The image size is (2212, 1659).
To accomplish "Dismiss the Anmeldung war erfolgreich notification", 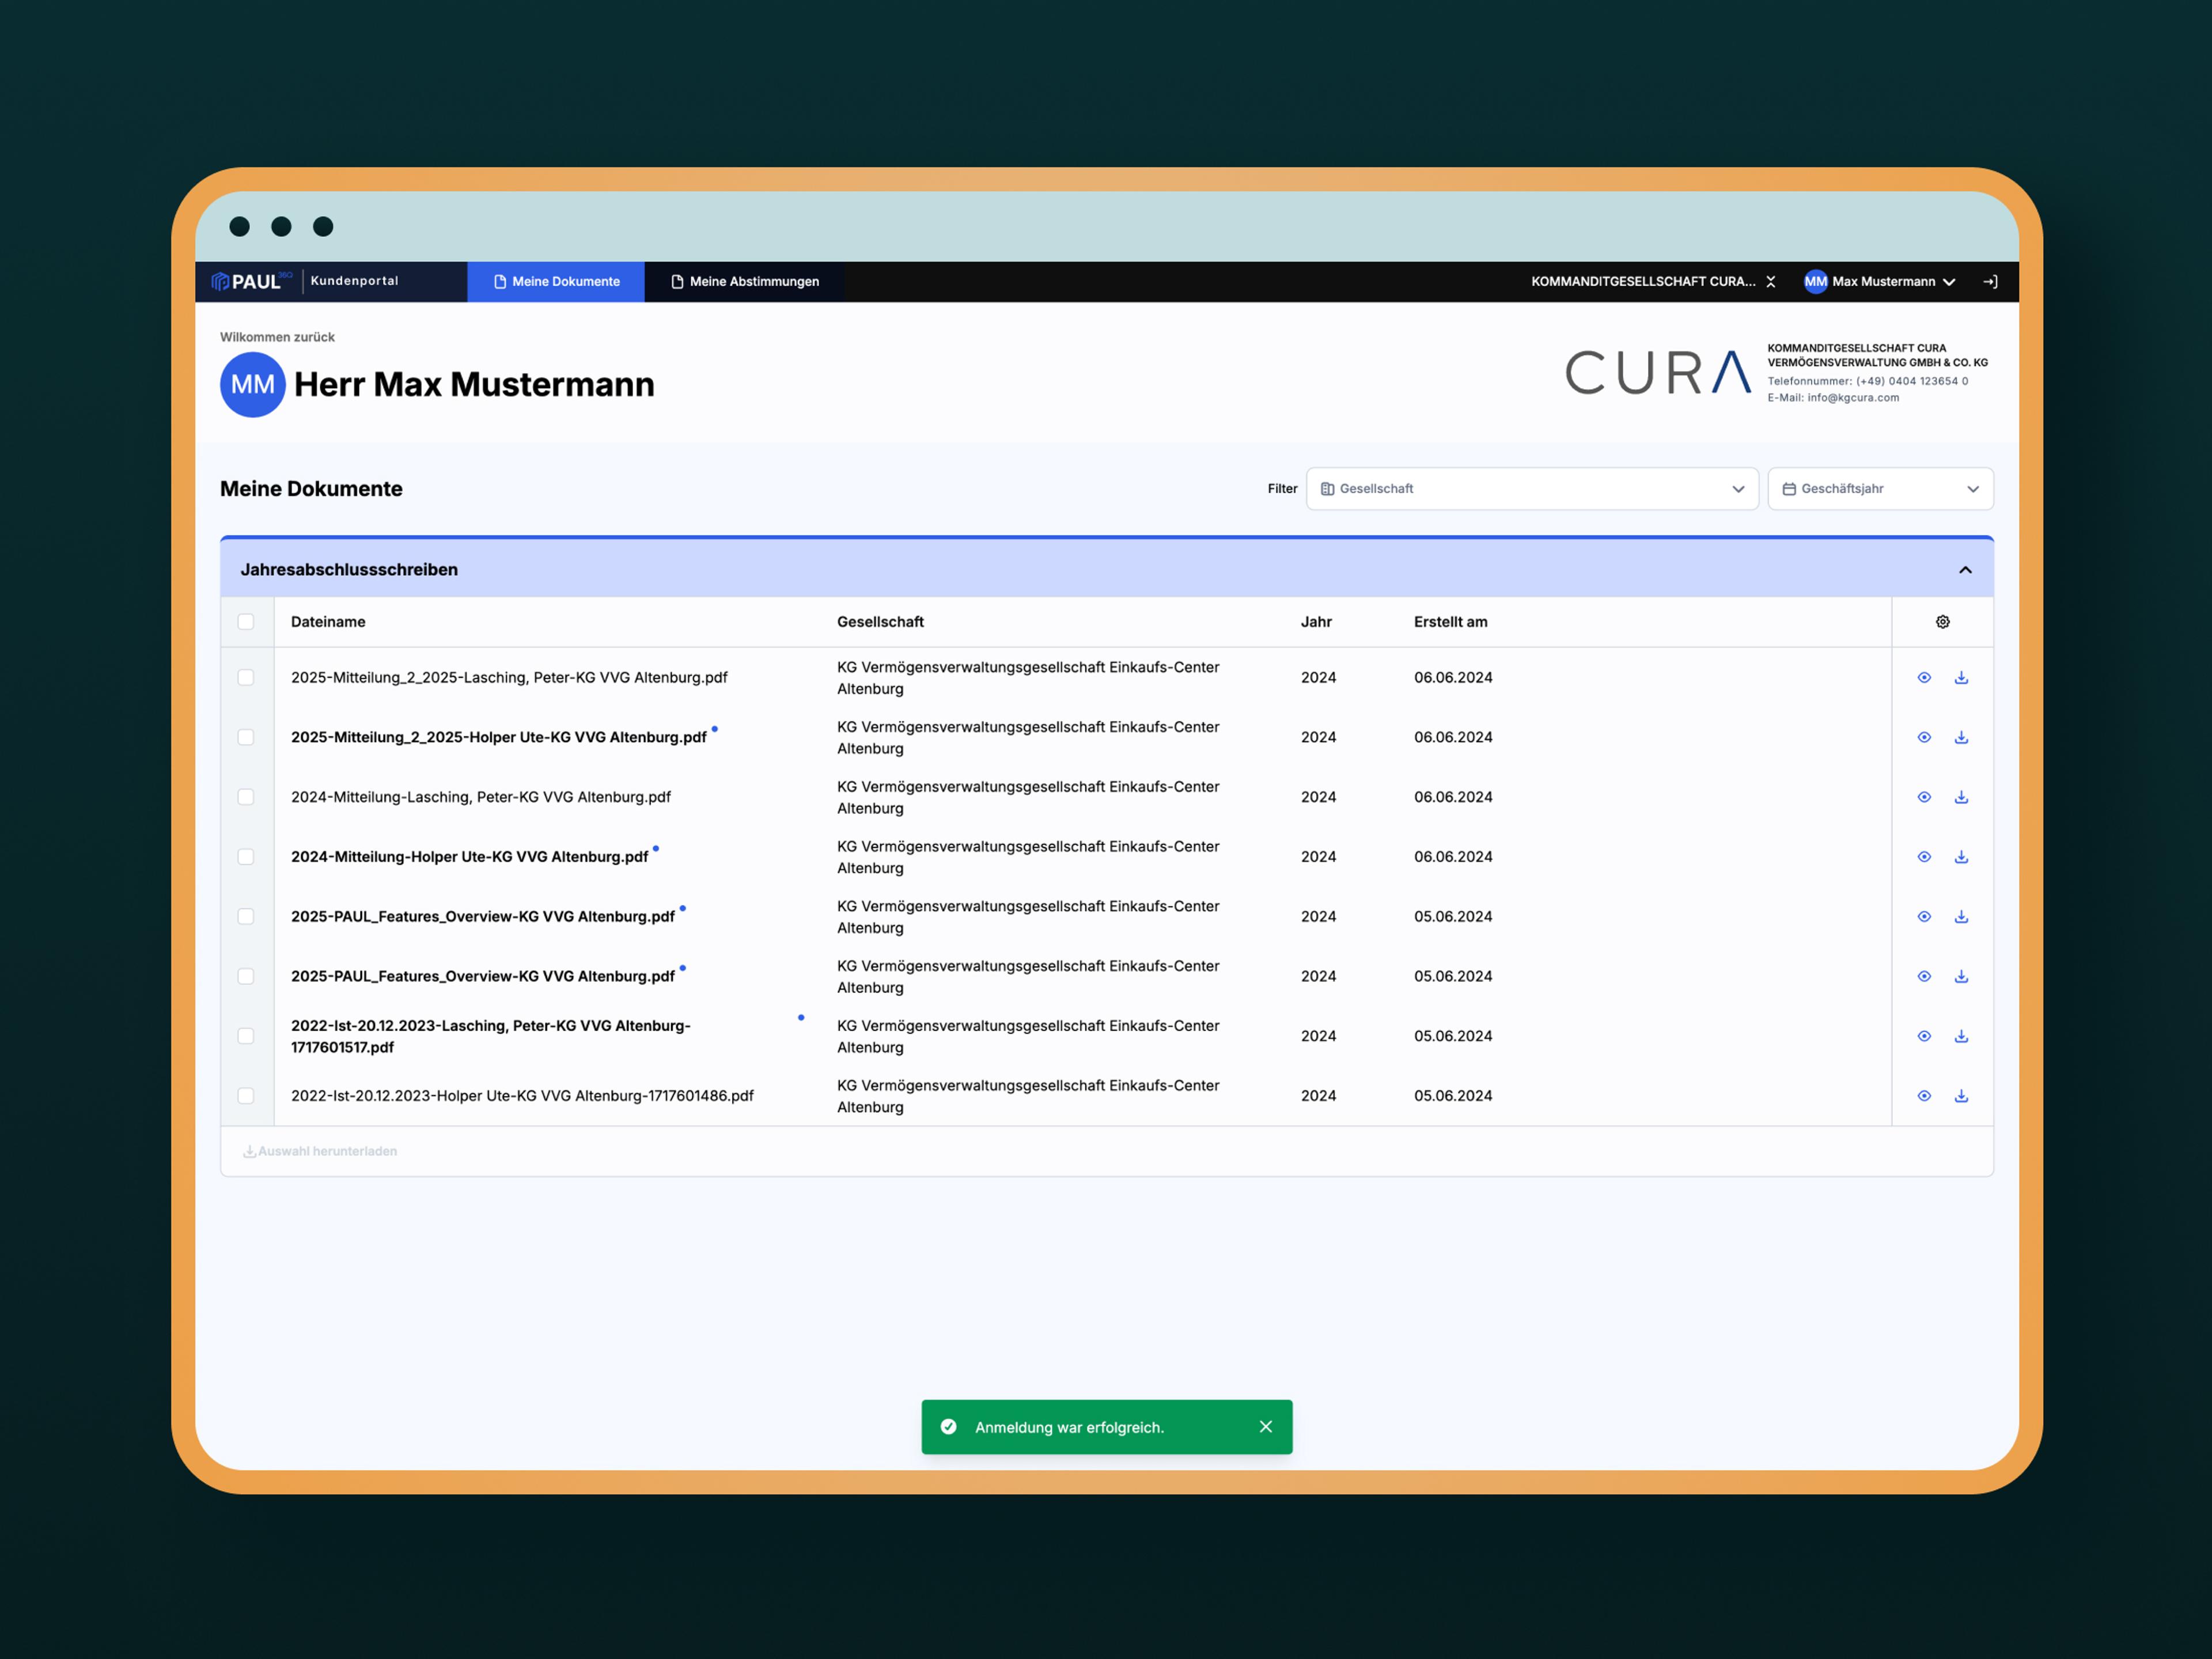I will point(1265,1427).
